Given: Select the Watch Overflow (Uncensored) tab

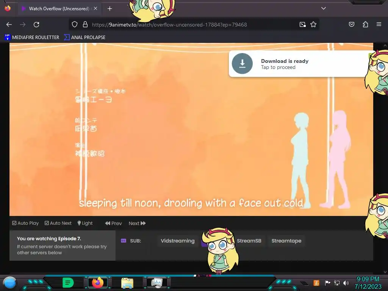Looking at the screenshot, I should pyautogui.click(x=59, y=9).
